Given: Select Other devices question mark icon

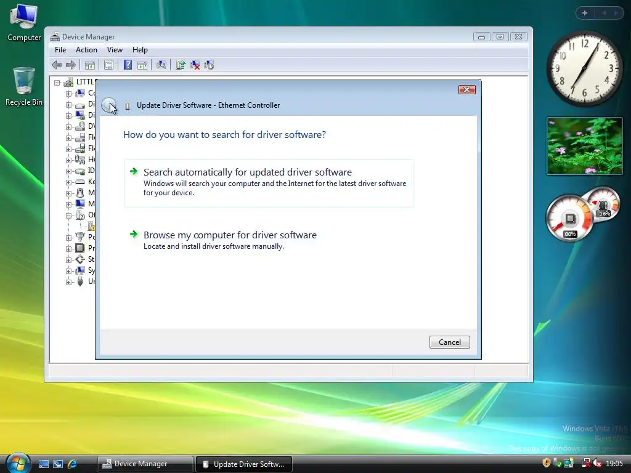Looking at the screenshot, I should click(80, 215).
